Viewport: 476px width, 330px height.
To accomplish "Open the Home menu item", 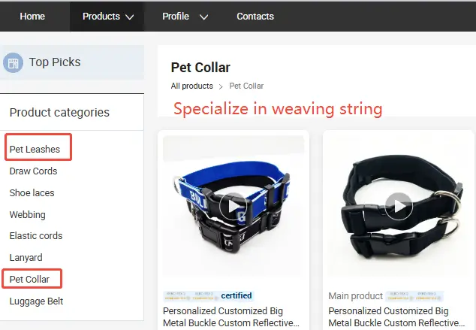I will (x=32, y=17).
